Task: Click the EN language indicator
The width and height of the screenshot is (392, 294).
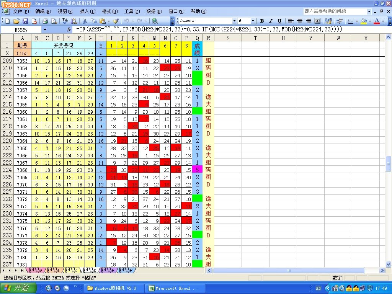Action: (x=318, y=288)
